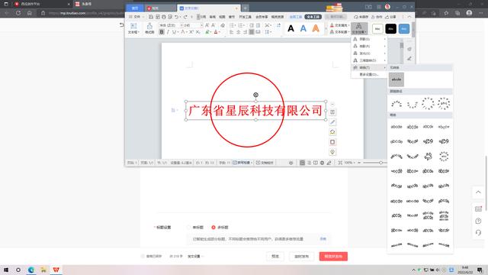Image resolution: width=488 pixels, height=275 pixels.
Task: Expand the Reflection submenu entry
Action: (x=369, y=46)
